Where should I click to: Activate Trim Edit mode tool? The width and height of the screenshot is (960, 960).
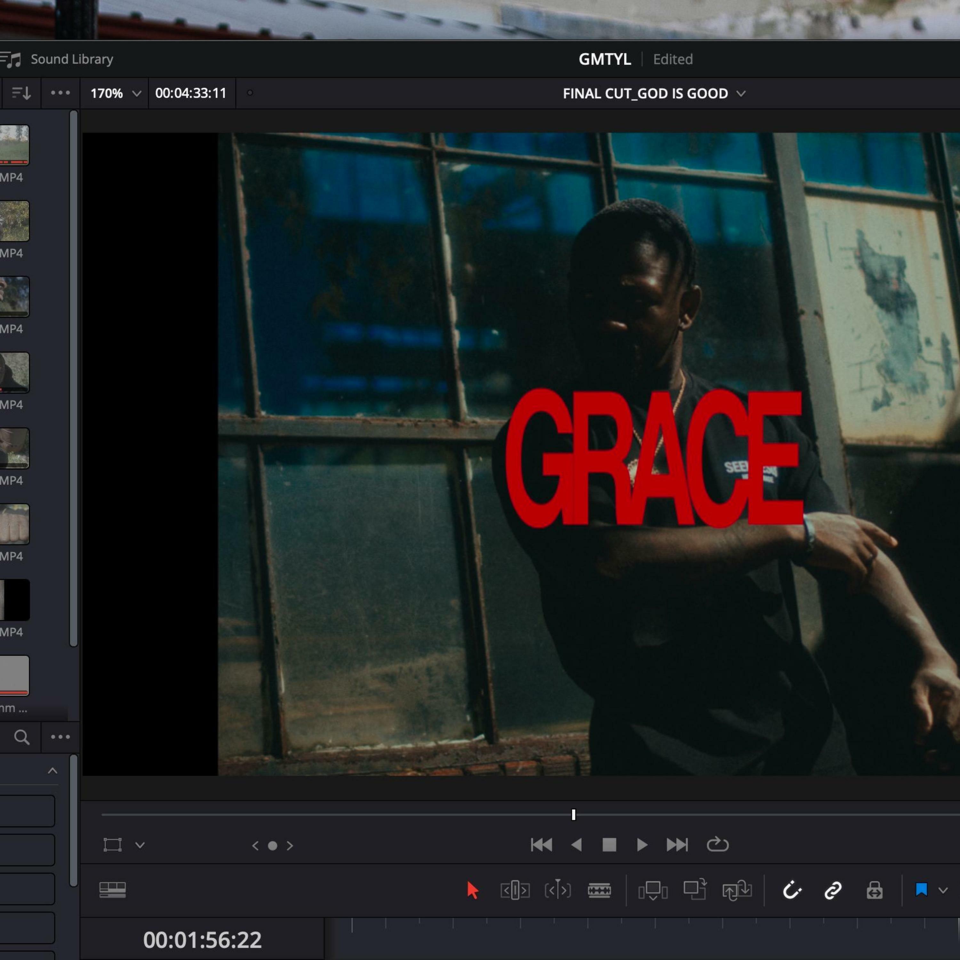point(515,890)
